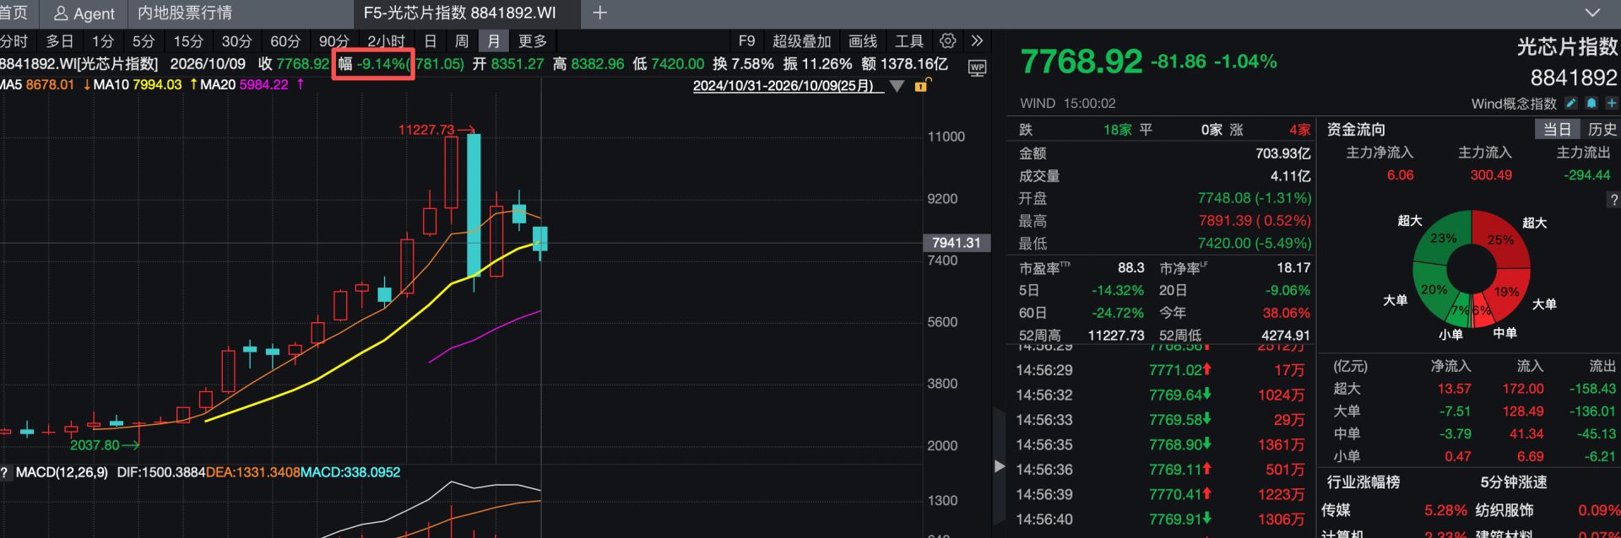Switch to 日 daily candles

(431, 41)
